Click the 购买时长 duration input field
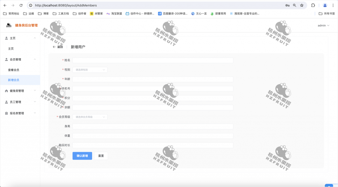 (153, 145)
